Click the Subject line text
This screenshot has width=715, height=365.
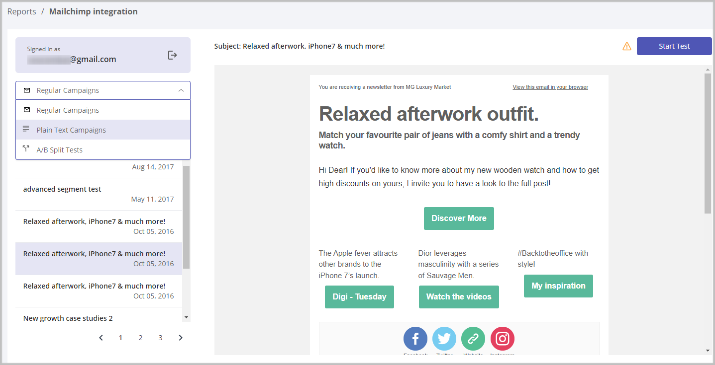(x=300, y=46)
